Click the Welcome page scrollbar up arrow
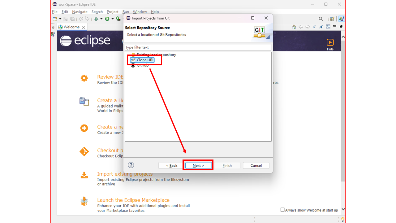396x223 pixels. pyautogui.click(x=343, y=37)
